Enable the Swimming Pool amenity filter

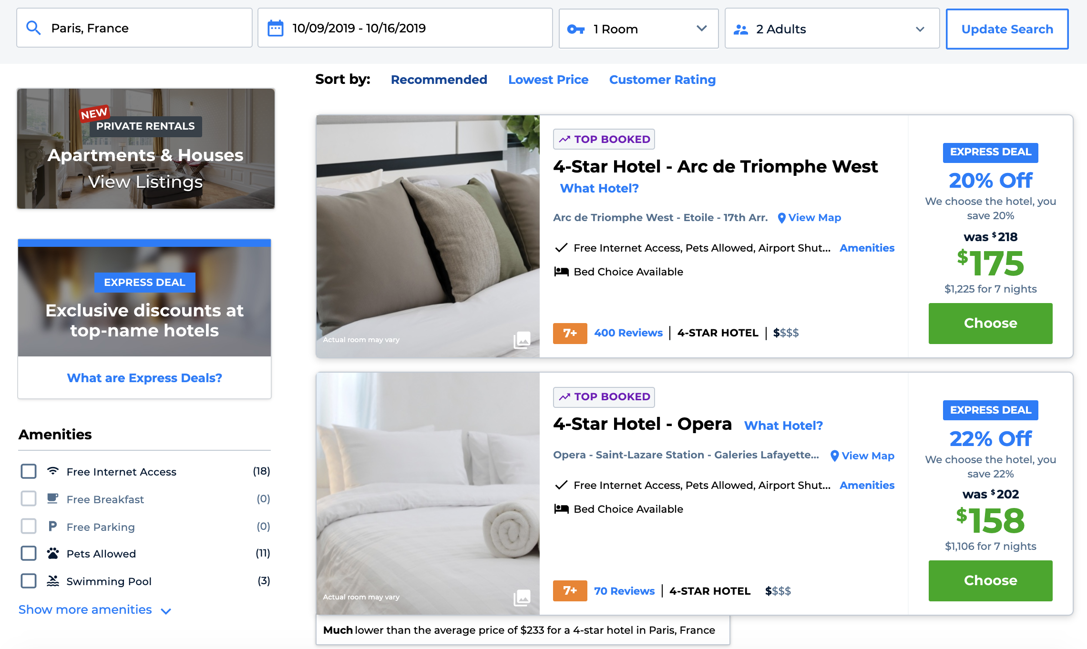[28, 580]
